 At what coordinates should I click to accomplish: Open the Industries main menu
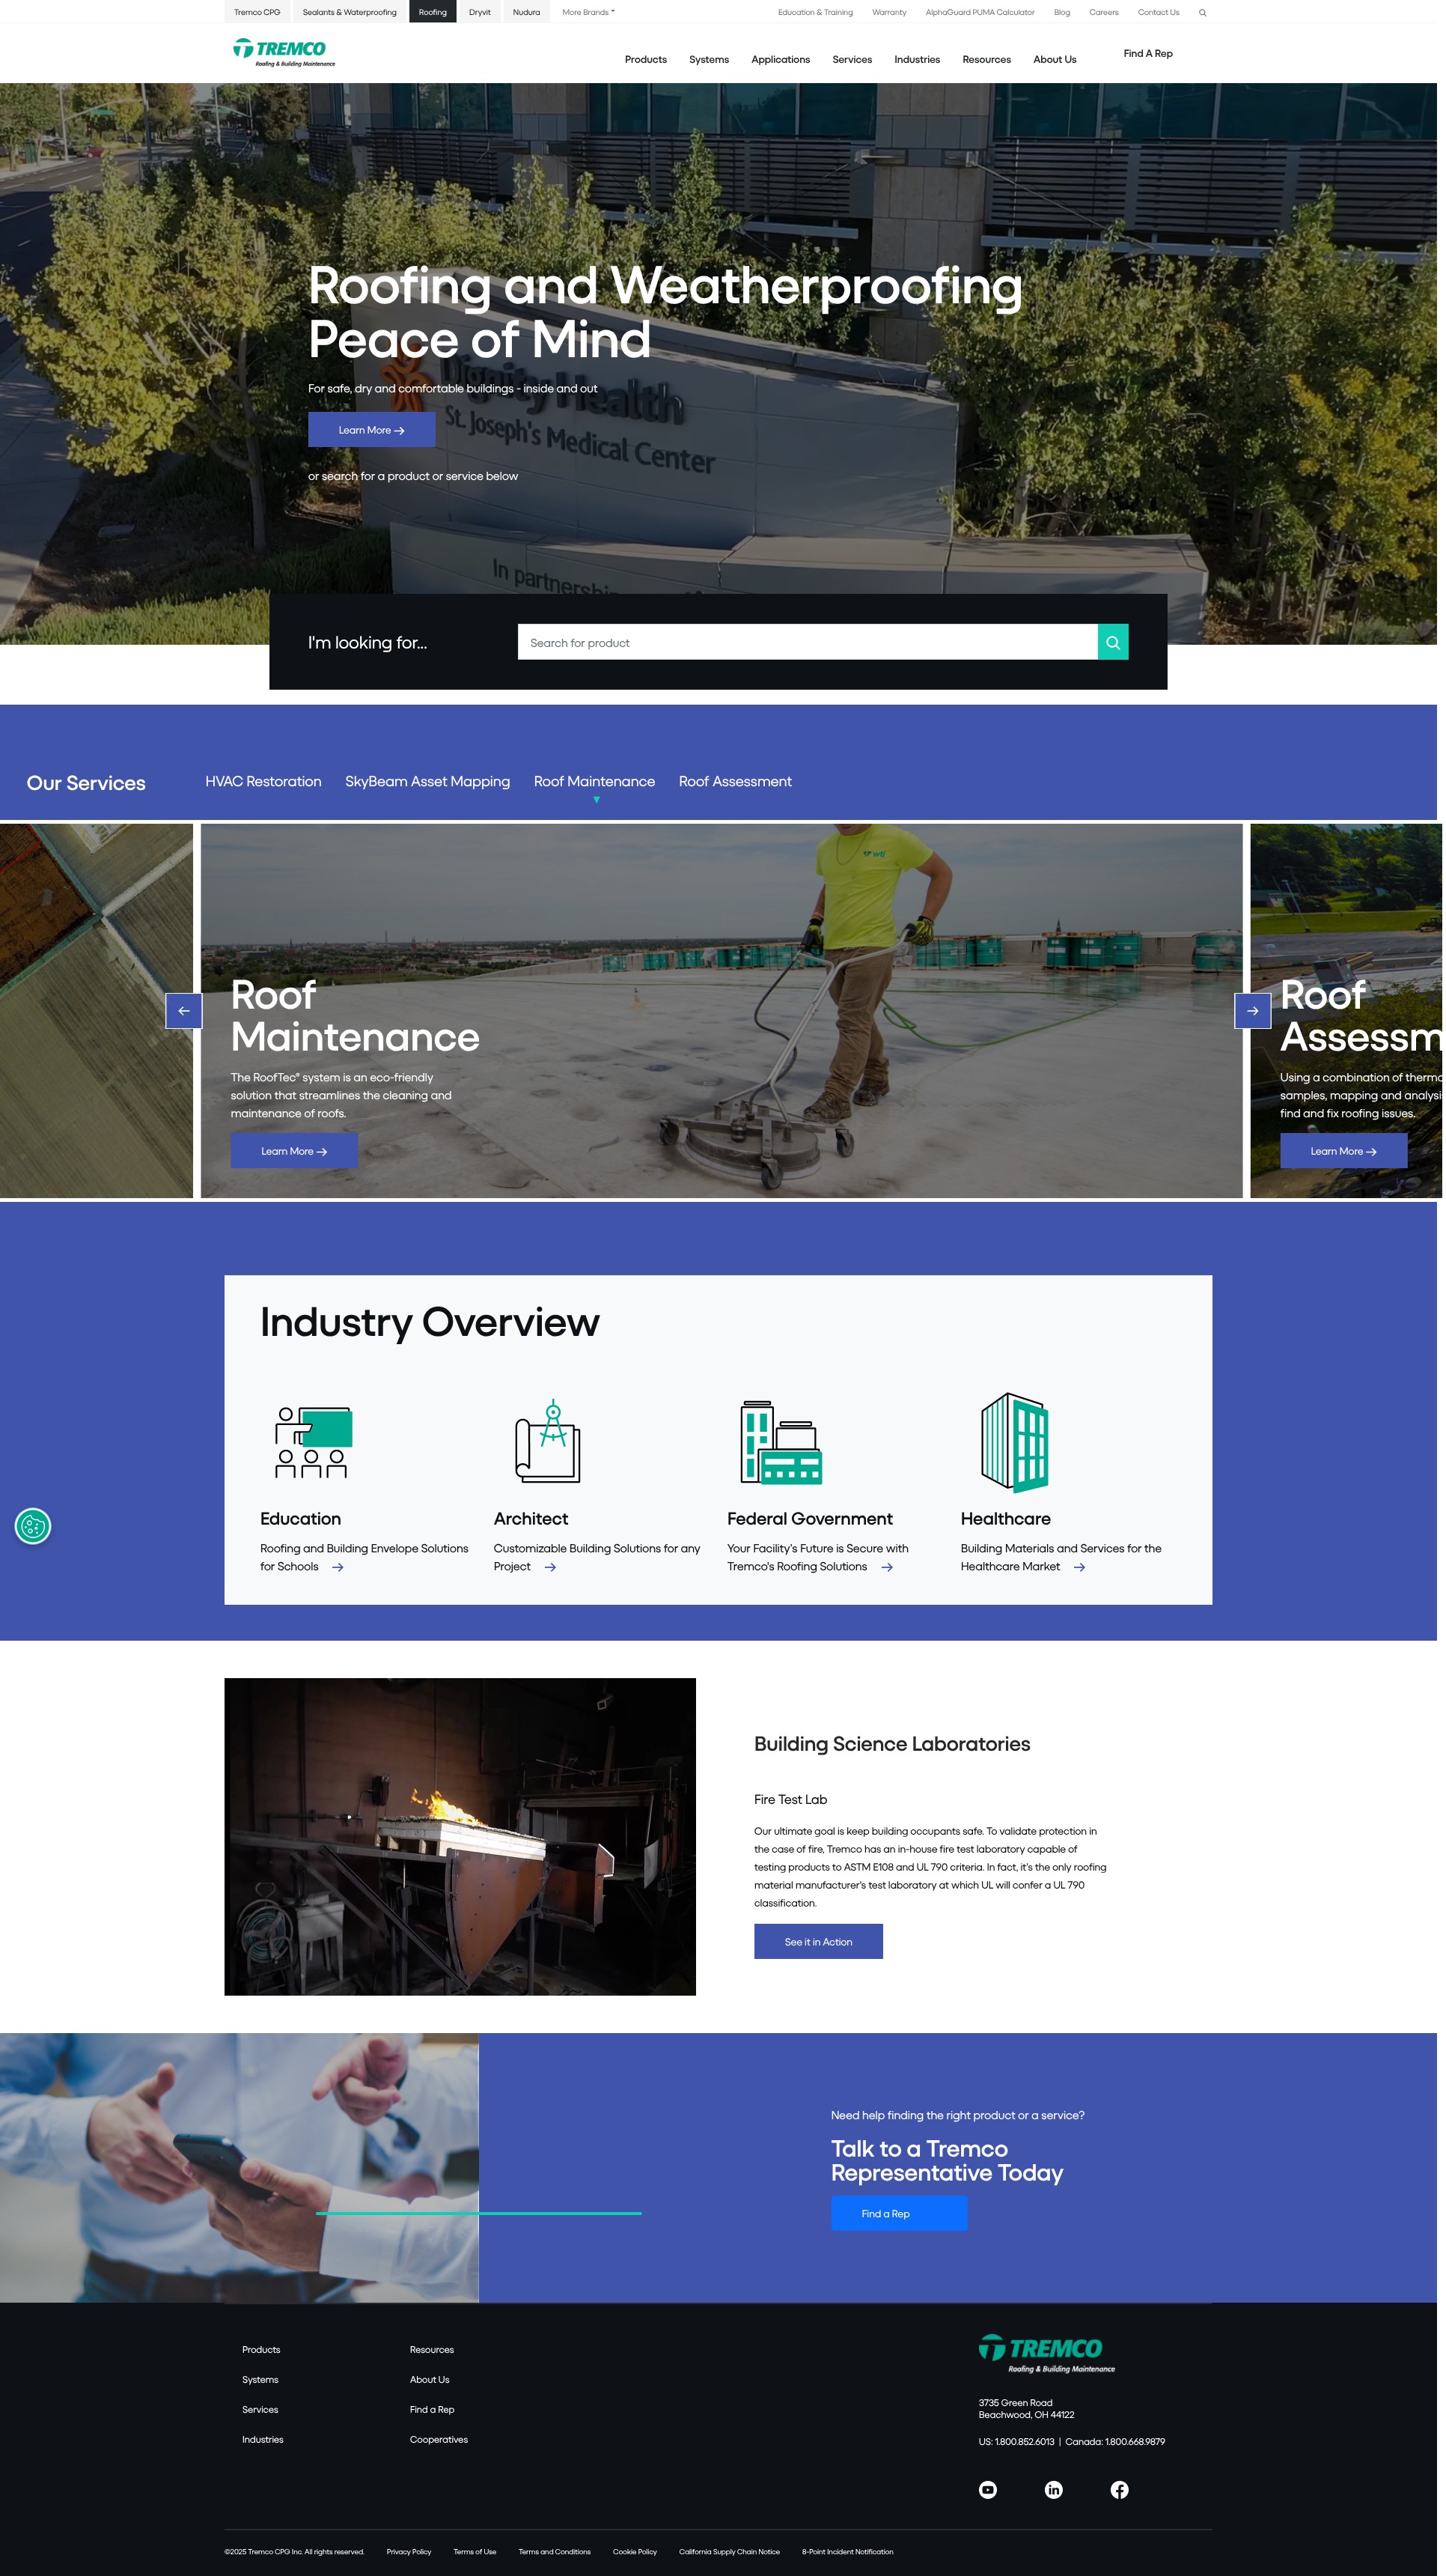[916, 60]
